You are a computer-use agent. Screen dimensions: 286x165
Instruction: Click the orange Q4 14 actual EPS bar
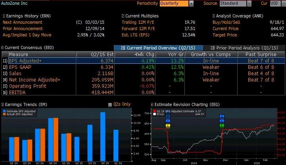click(x=56, y=140)
